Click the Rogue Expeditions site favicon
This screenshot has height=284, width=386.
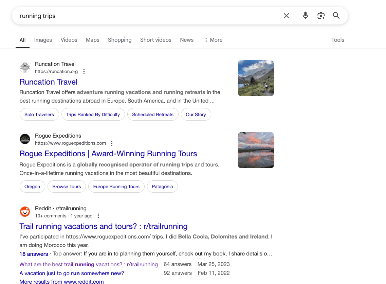tap(25, 139)
